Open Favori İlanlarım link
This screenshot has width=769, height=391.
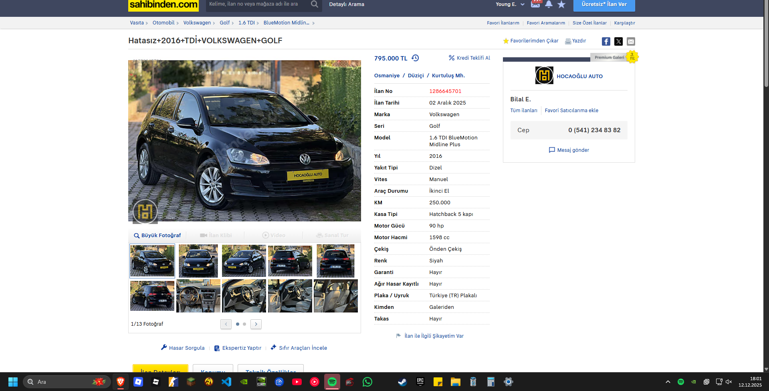tap(503, 23)
